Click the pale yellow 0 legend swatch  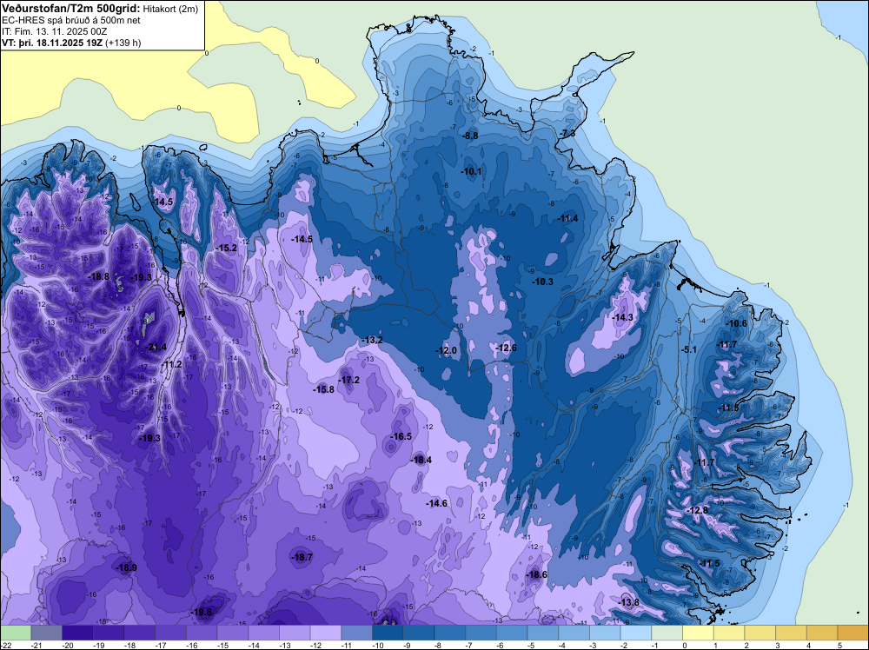(699, 633)
